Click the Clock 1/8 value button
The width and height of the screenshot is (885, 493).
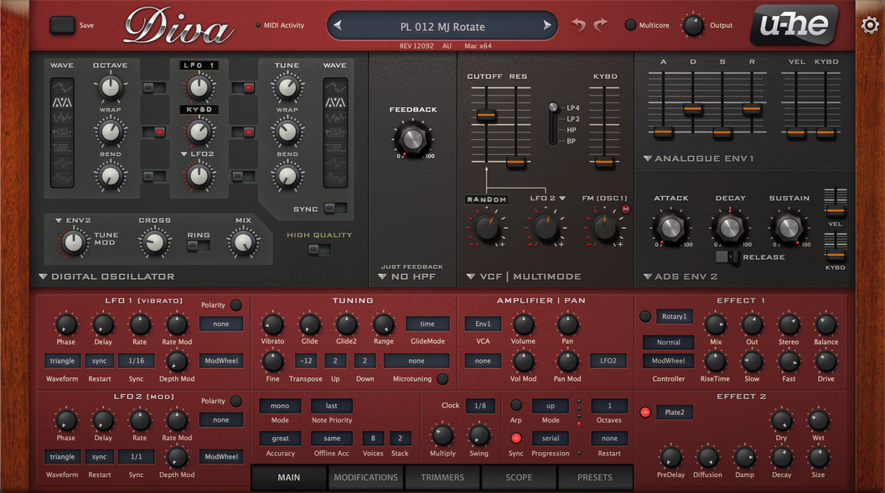pos(479,406)
